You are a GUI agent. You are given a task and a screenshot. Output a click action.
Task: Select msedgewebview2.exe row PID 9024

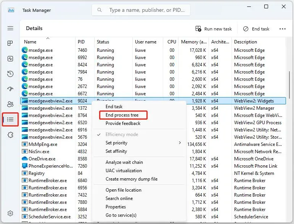(153, 101)
